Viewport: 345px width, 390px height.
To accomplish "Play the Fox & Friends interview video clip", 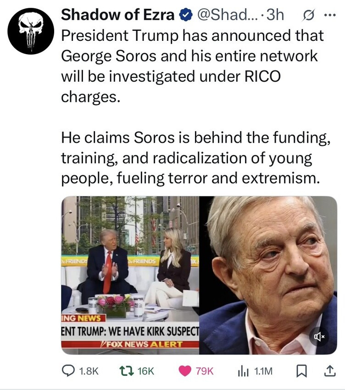I will (130, 275).
